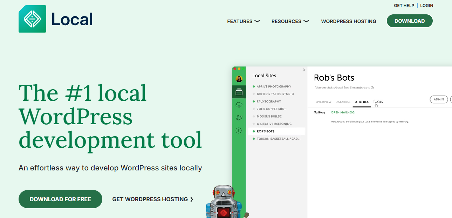Toggle the gray status dot beside Joe's Coffee Shop

253,109
